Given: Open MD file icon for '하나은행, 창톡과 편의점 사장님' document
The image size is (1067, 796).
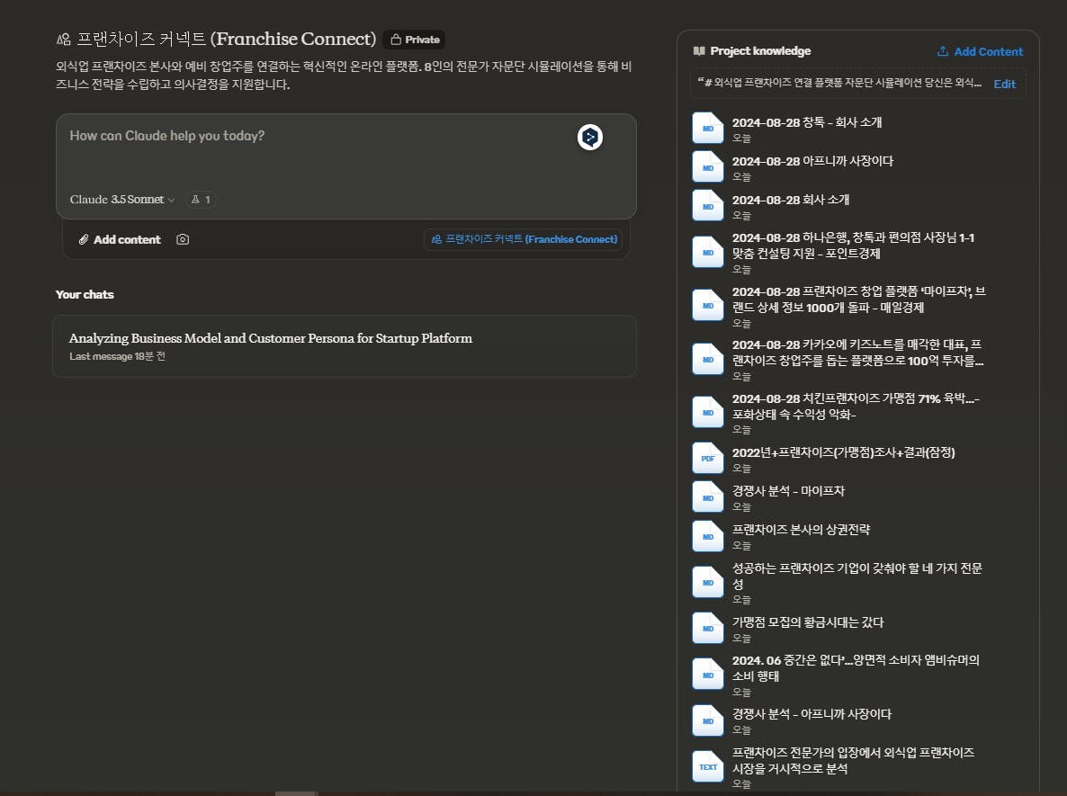Looking at the screenshot, I should coord(708,253).
